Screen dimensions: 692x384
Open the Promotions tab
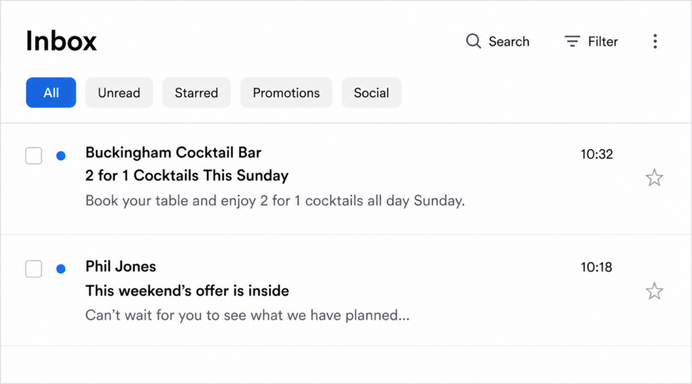pyautogui.click(x=286, y=92)
